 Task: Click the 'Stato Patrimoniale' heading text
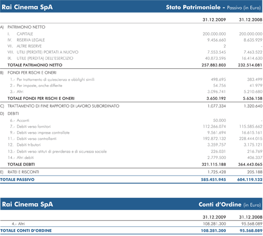click(193, 7)
